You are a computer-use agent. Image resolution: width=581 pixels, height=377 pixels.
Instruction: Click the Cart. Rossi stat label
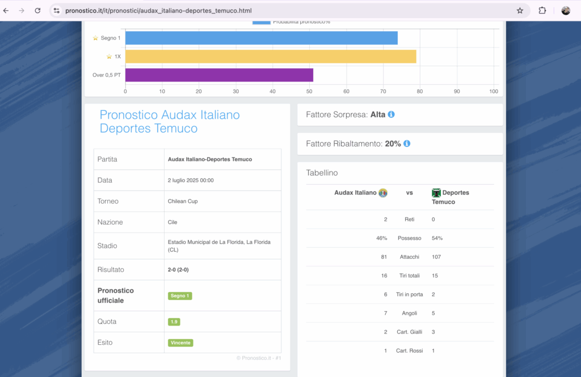pyautogui.click(x=410, y=351)
